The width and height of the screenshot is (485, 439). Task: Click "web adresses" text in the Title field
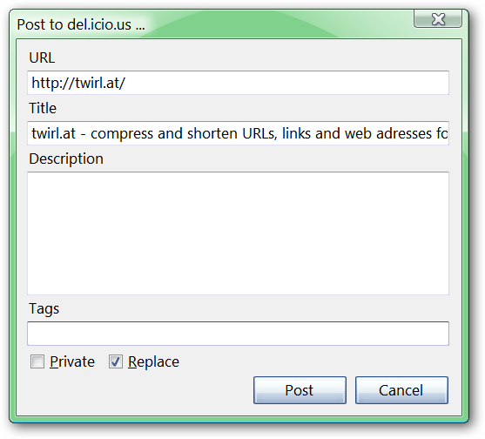tap(388, 133)
